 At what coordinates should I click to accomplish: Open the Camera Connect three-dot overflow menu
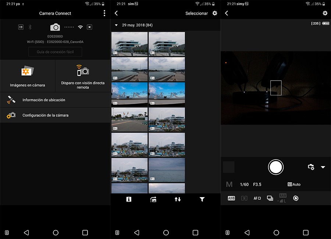[x=104, y=13]
